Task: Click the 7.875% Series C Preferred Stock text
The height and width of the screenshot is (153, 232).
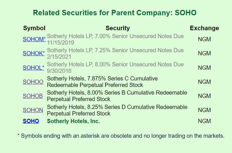Action: pyautogui.click(x=102, y=82)
